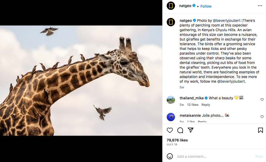Like metaisannie's comment
This screenshot has width=266, height=162.
point(262,117)
